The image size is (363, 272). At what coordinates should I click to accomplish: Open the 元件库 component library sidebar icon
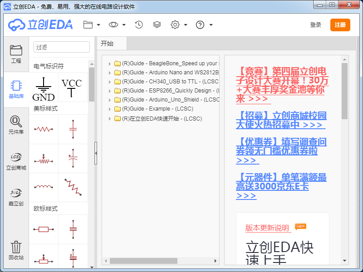click(16, 125)
